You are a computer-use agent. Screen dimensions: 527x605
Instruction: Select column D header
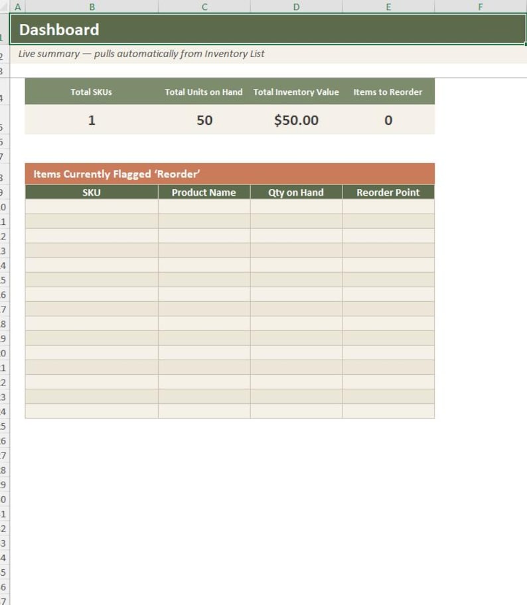tap(296, 7)
